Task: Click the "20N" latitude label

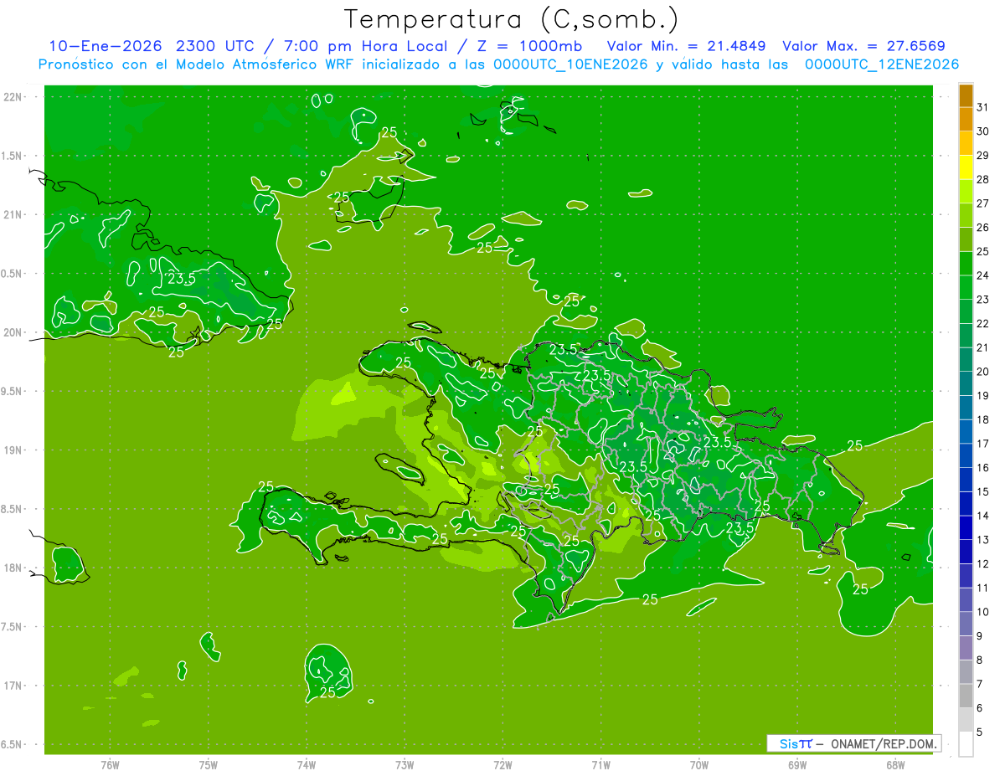Action: click(x=13, y=332)
